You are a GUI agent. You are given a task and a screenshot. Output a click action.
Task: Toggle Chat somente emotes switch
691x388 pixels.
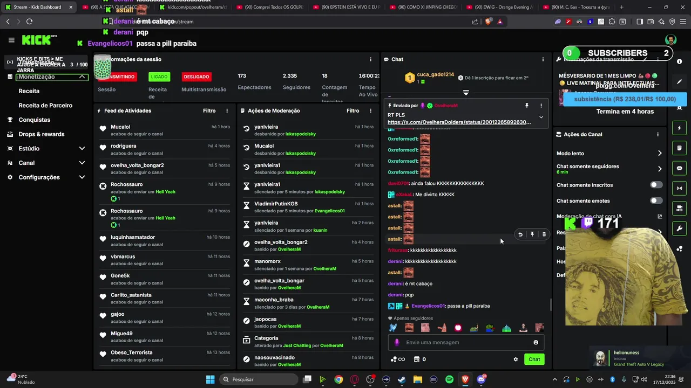point(656,200)
